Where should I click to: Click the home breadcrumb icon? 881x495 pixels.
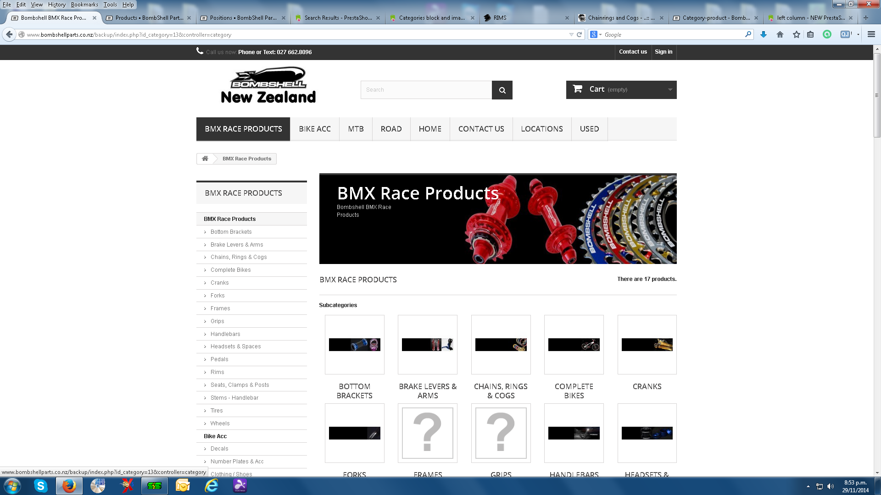click(205, 159)
